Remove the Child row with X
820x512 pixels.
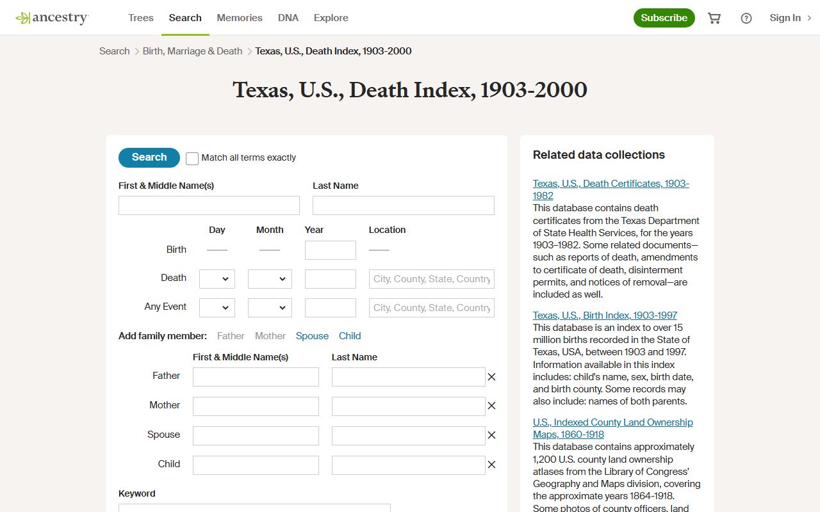click(x=491, y=465)
